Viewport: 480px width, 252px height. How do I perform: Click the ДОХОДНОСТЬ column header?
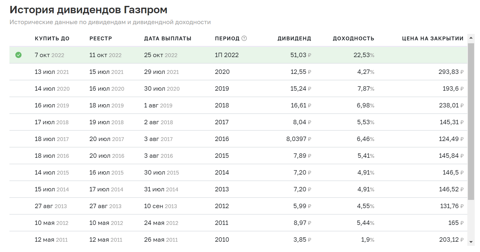click(354, 39)
